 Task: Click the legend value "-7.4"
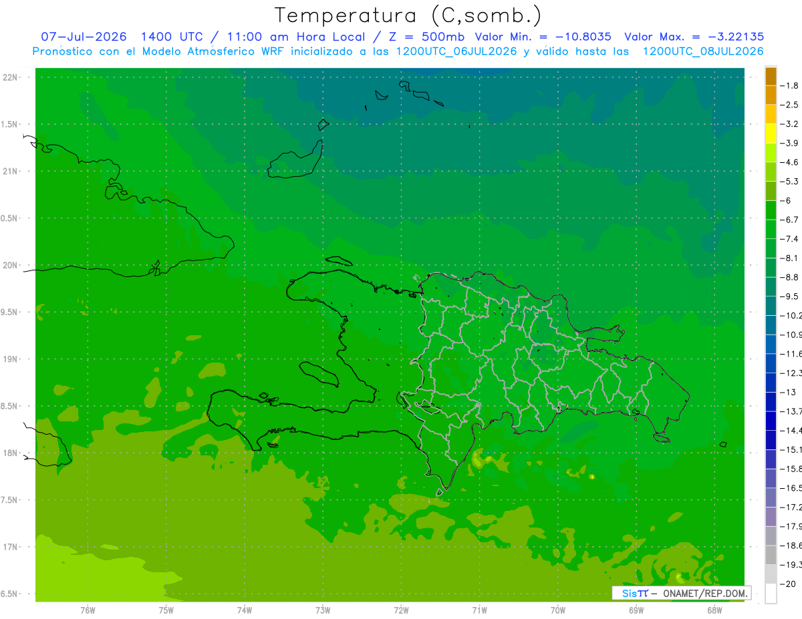(x=791, y=239)
